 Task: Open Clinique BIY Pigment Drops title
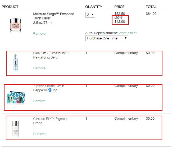pyautogui.click(x=50, y=121)
